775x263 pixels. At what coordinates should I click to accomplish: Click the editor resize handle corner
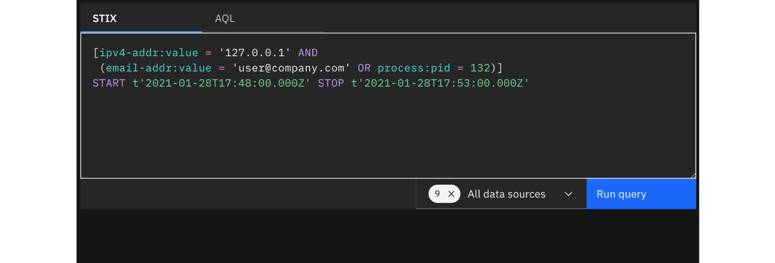[x=693, y=176]
